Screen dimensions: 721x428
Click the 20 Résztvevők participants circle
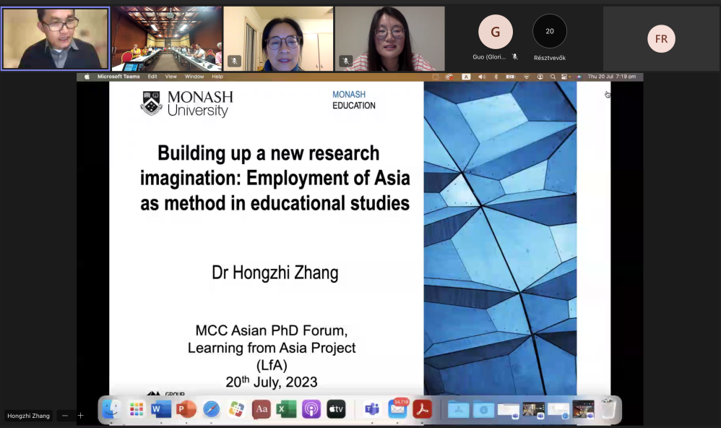pos(550,32)
